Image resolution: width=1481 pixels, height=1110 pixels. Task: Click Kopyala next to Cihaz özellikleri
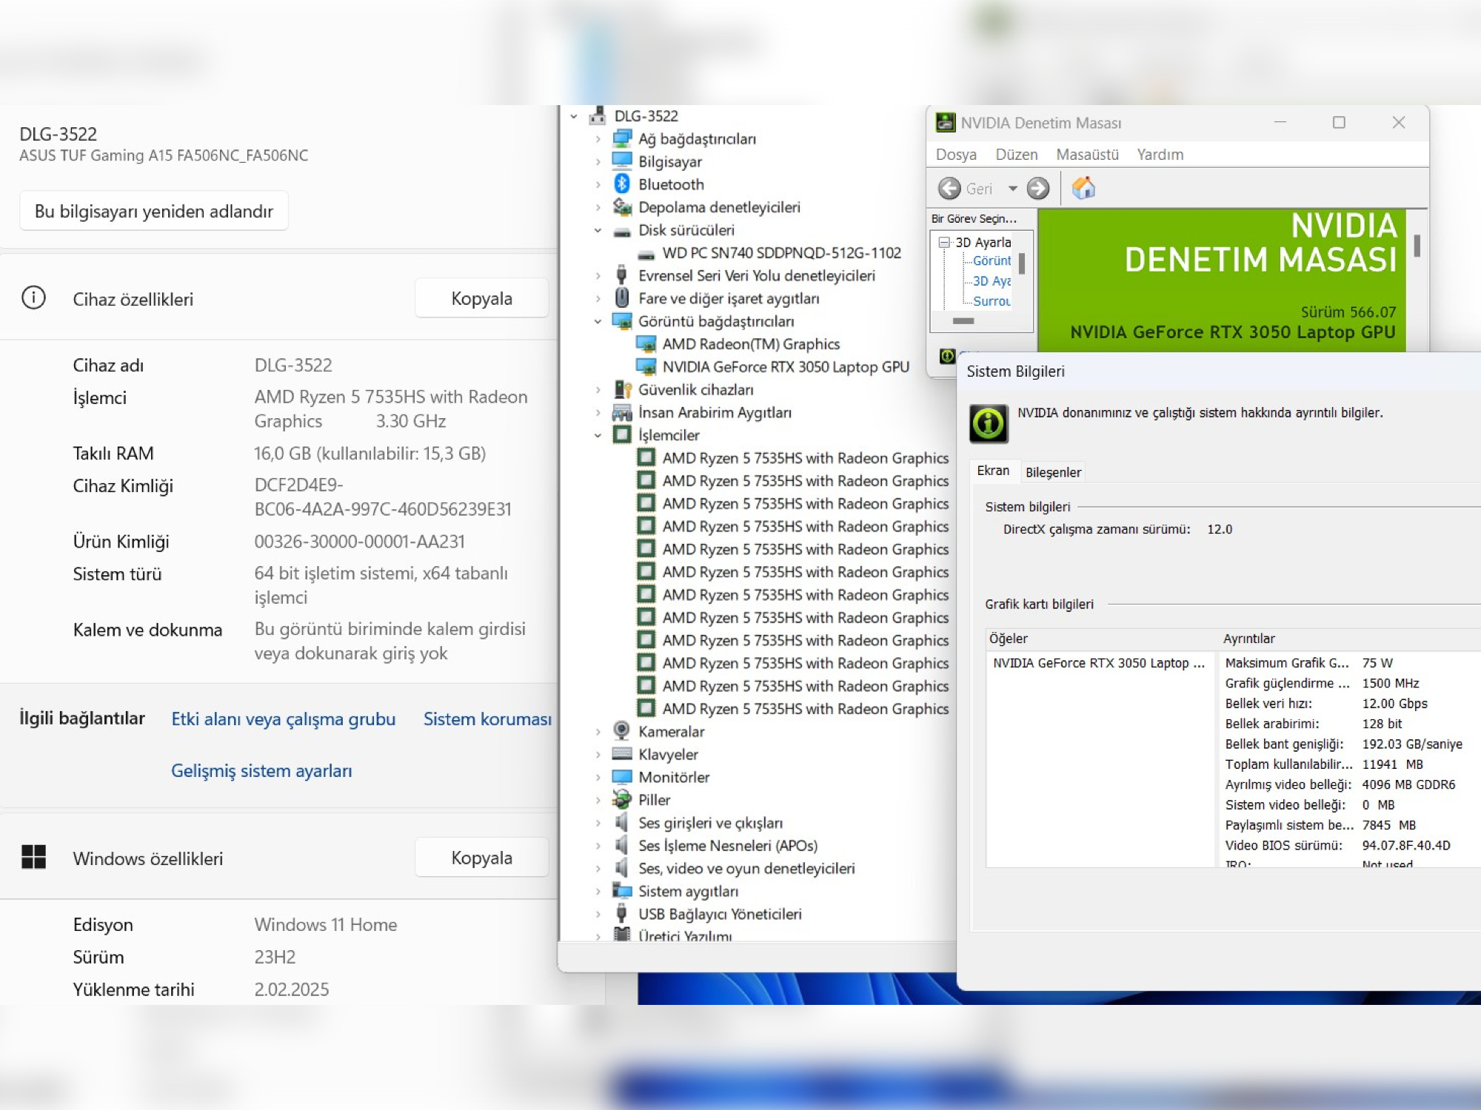coord(481,298)
